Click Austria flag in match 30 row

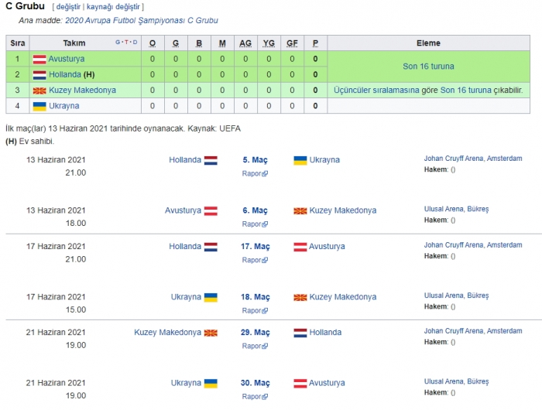[300, 383]
